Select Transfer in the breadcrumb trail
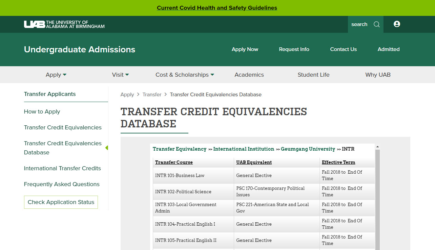 pos(152,95)
